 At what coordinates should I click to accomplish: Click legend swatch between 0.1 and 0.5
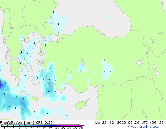pyautogui.click(x=4, y=126)
